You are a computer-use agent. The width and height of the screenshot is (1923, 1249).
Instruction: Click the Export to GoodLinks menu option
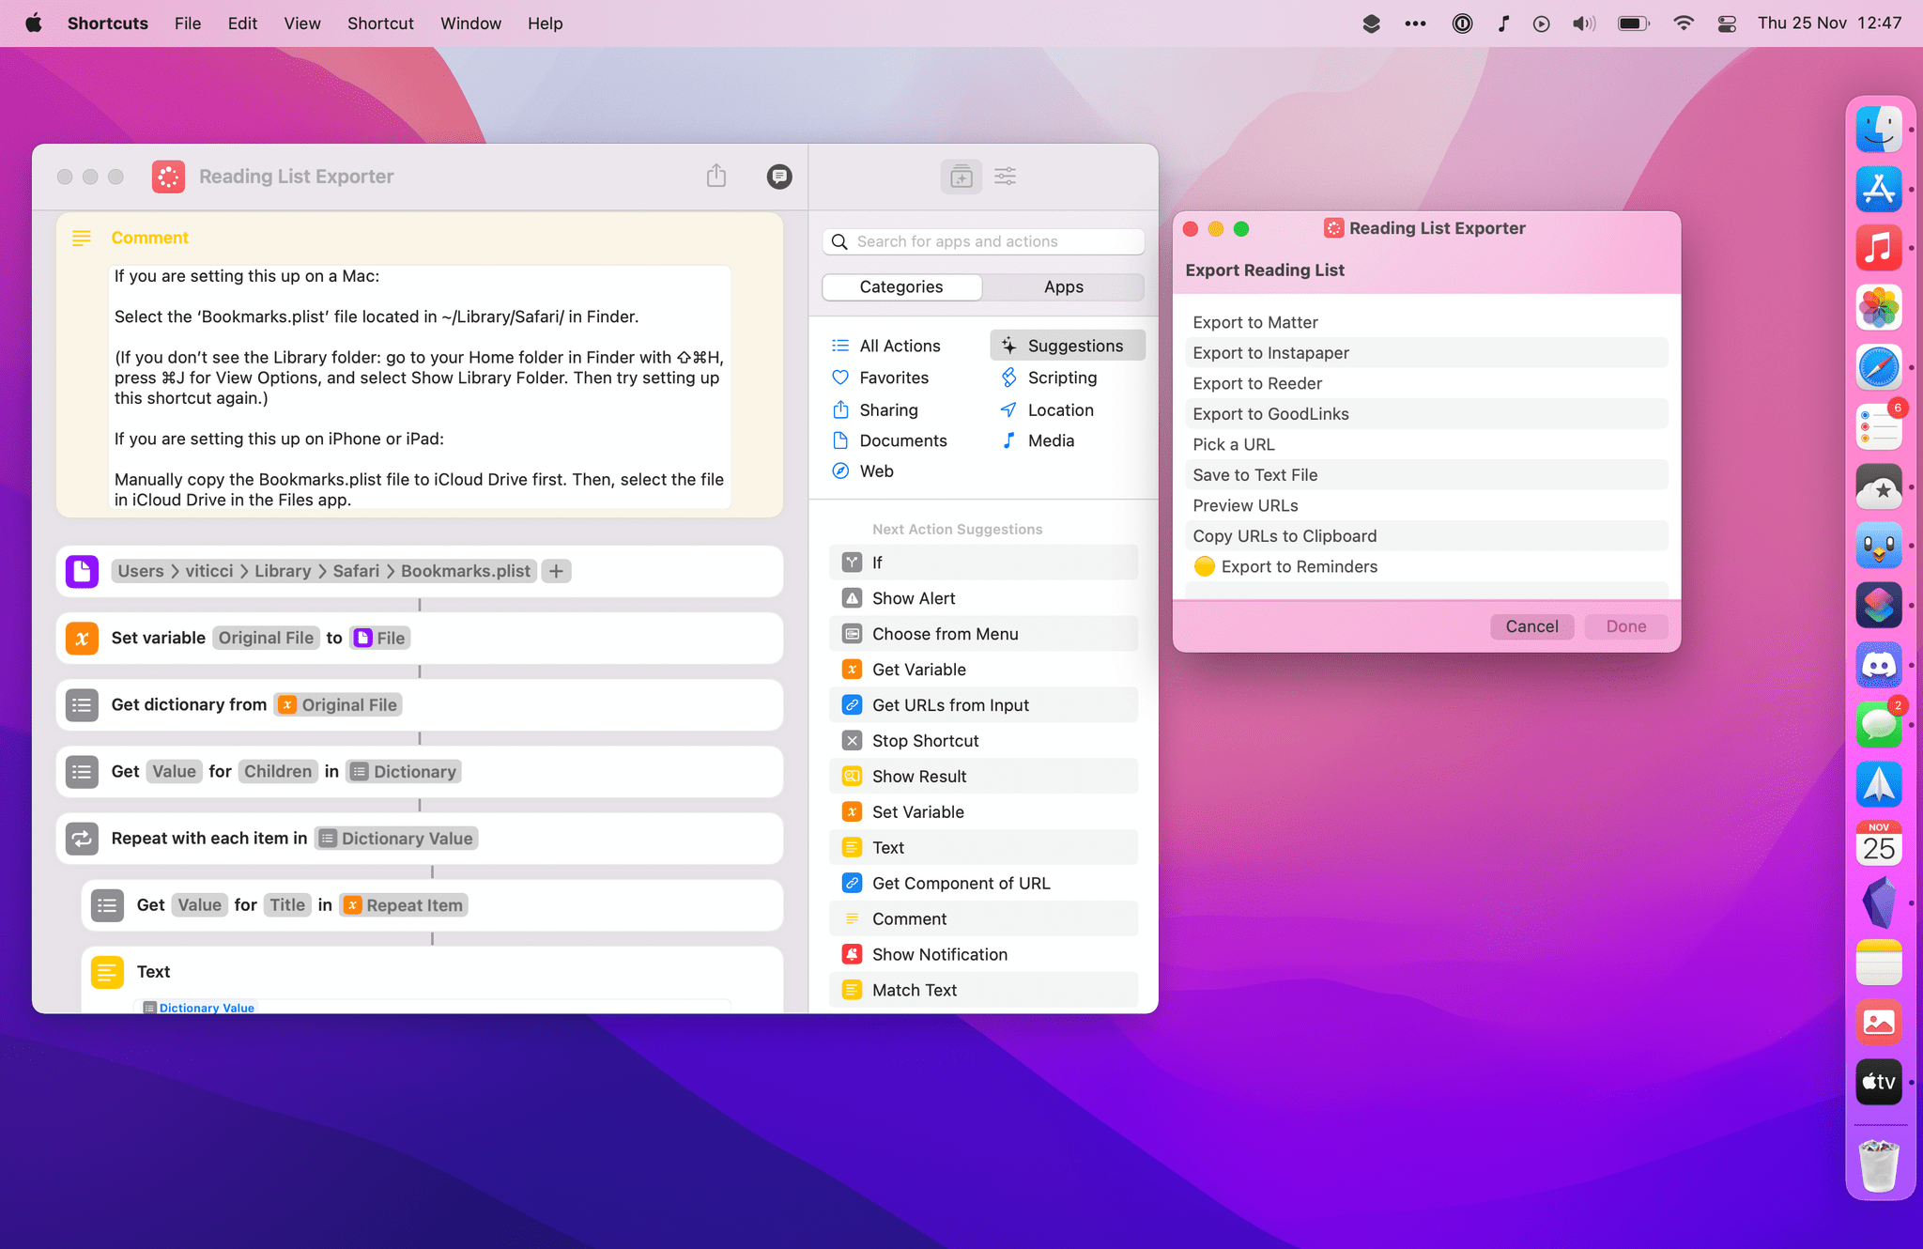(1271, 413)
